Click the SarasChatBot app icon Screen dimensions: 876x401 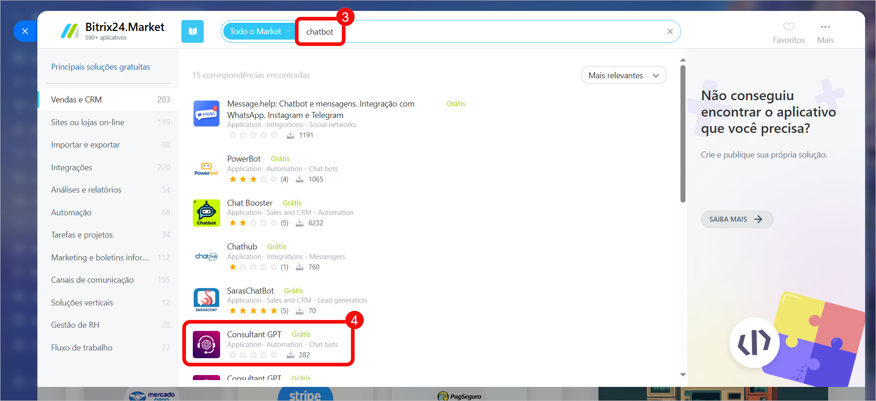click(x=206, y=300)
